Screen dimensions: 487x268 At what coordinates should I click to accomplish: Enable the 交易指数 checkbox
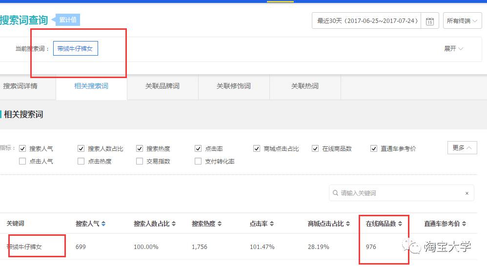pos(140,161)
